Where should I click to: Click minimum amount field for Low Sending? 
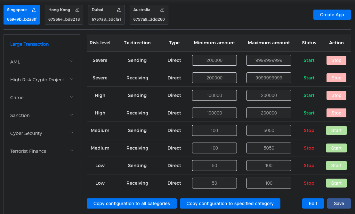point(214,166)
